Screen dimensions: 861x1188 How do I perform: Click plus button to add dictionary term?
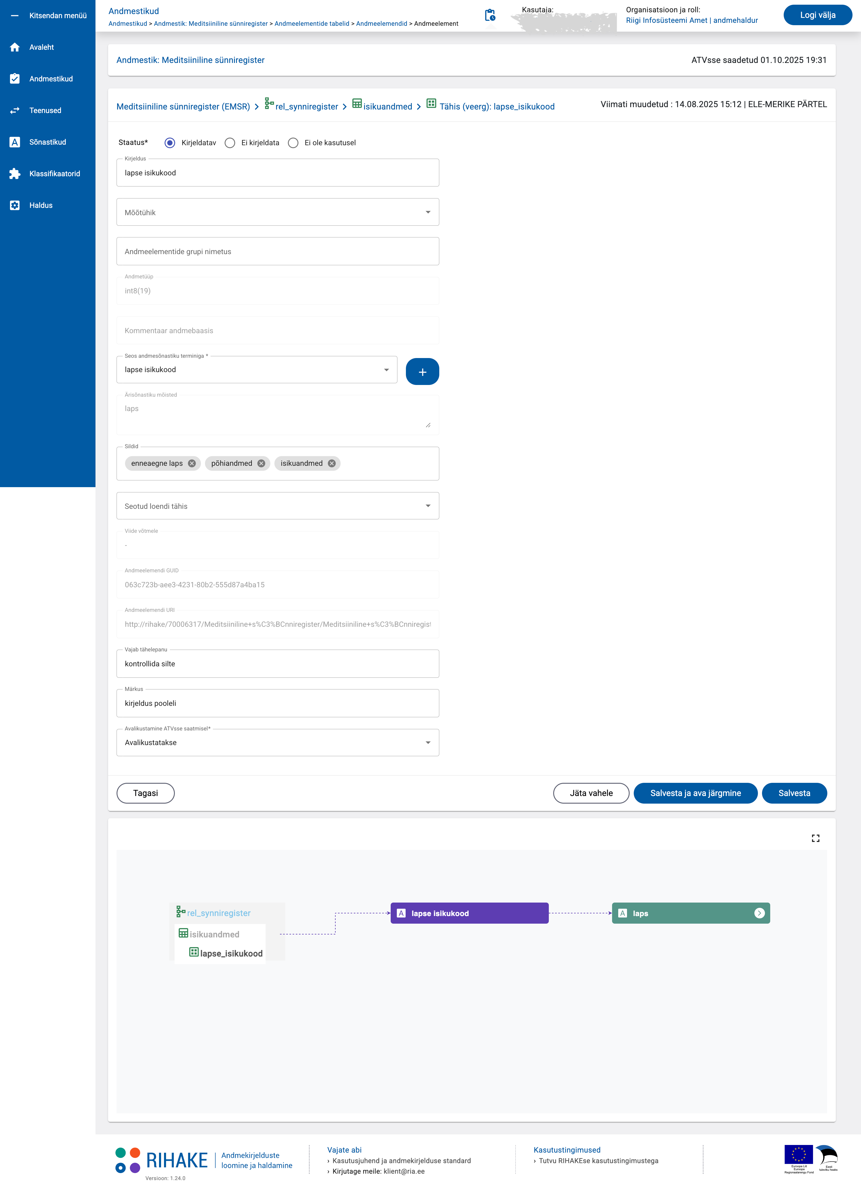(x=422, y=372)
